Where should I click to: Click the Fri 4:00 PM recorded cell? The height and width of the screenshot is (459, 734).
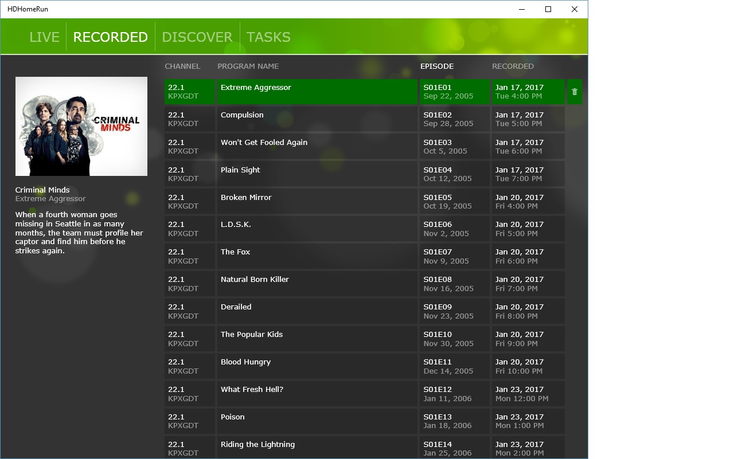528,202
